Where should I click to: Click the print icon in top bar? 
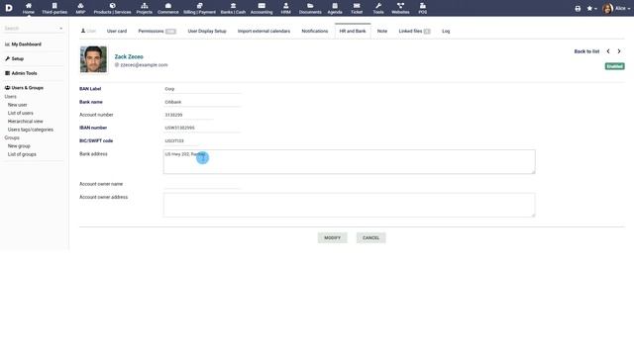[x=578, y=9]
